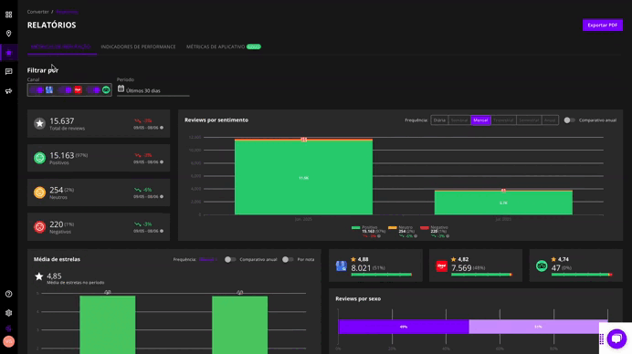Click the star icon on Total de reviews card
This screenshot has width=632, height=354.
click(x=39, y=123)
